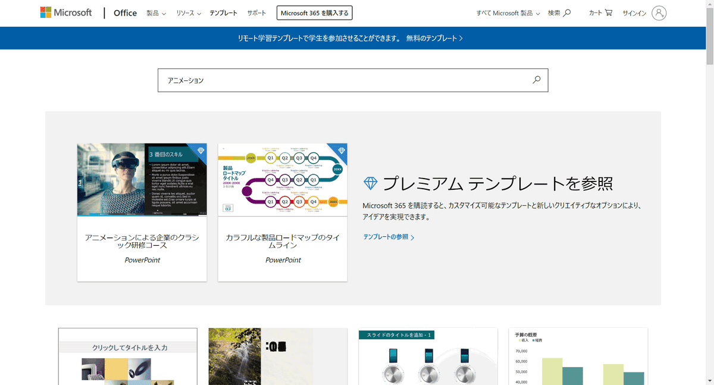The image size is (714, 385).
Task: Click premium diamond badge on training course card
Action: pos(200,150)
